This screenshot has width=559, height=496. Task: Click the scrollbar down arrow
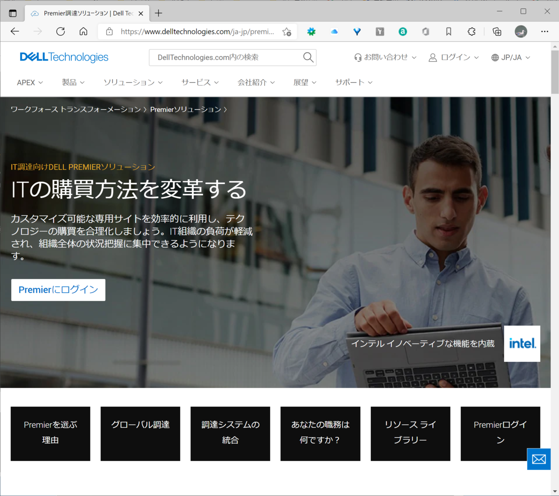[x=555, y=491]
